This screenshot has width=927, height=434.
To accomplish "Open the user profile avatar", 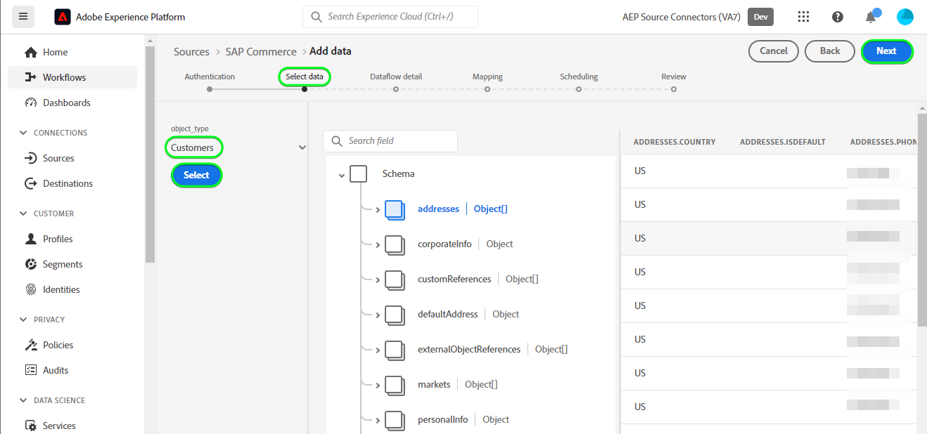I will [905, 17].
